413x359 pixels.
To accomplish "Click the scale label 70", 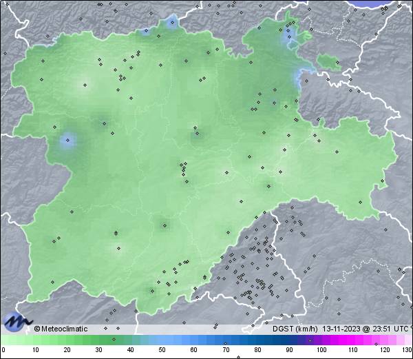I will point(226,350).
